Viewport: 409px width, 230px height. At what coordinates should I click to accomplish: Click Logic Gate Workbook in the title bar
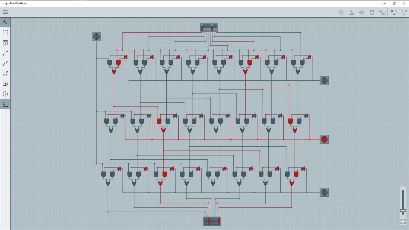click(15, 3)
